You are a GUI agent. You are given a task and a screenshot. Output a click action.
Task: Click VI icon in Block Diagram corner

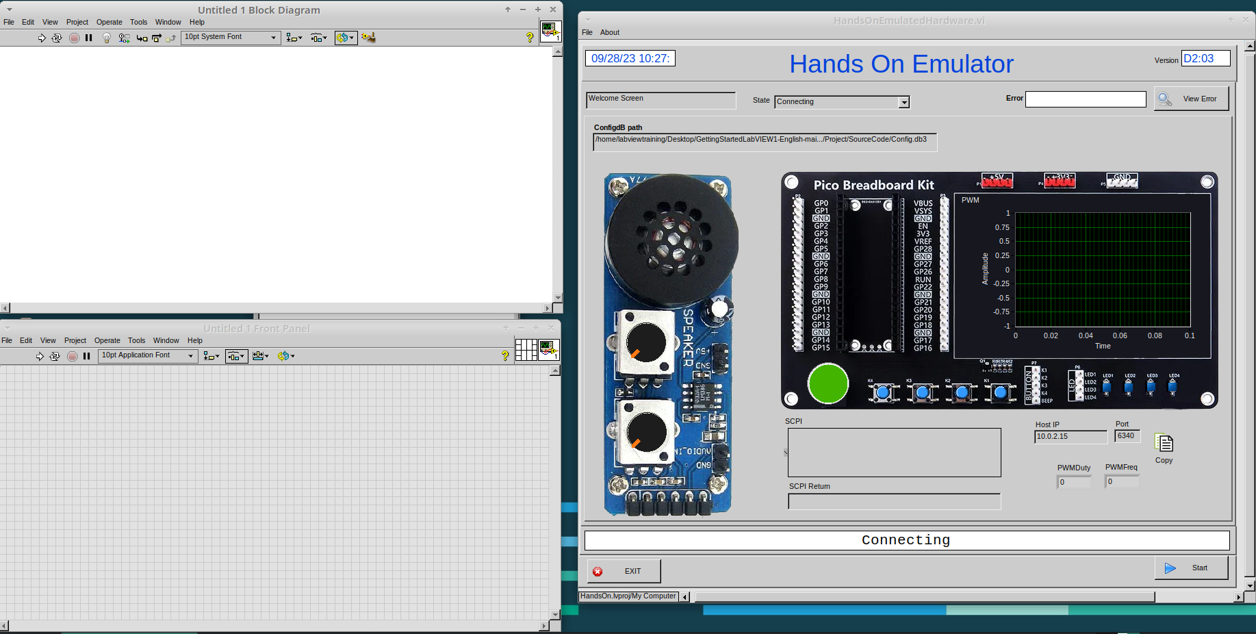point(550,31)
